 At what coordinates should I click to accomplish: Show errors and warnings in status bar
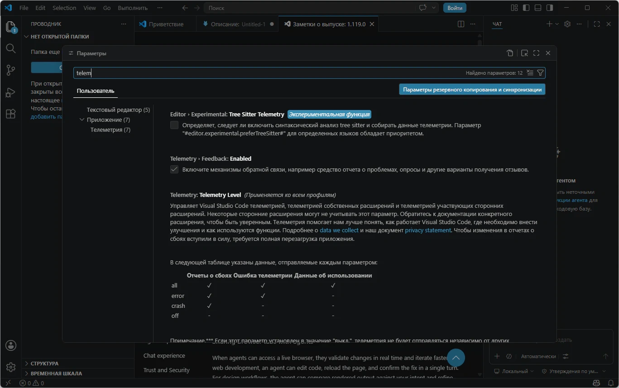(32, 383)
